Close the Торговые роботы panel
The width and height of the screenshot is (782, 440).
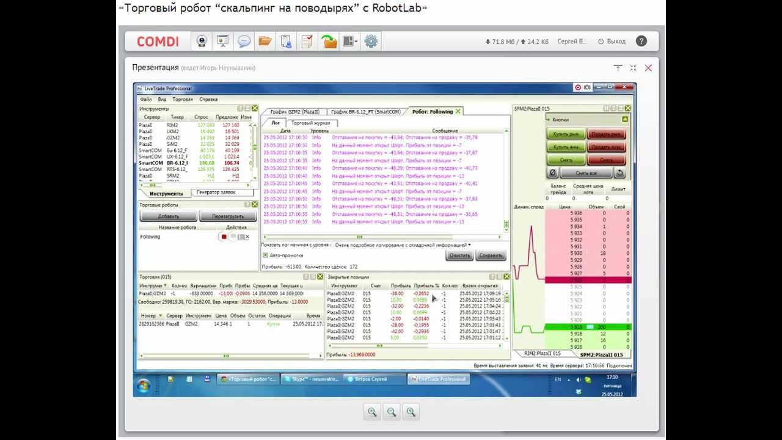254,205
